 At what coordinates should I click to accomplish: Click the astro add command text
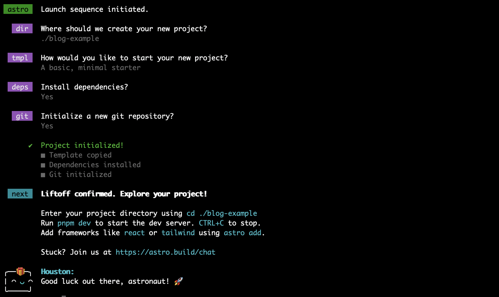(243, 233)
